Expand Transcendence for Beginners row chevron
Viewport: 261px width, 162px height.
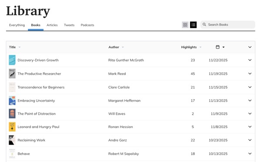pos(250,87)
